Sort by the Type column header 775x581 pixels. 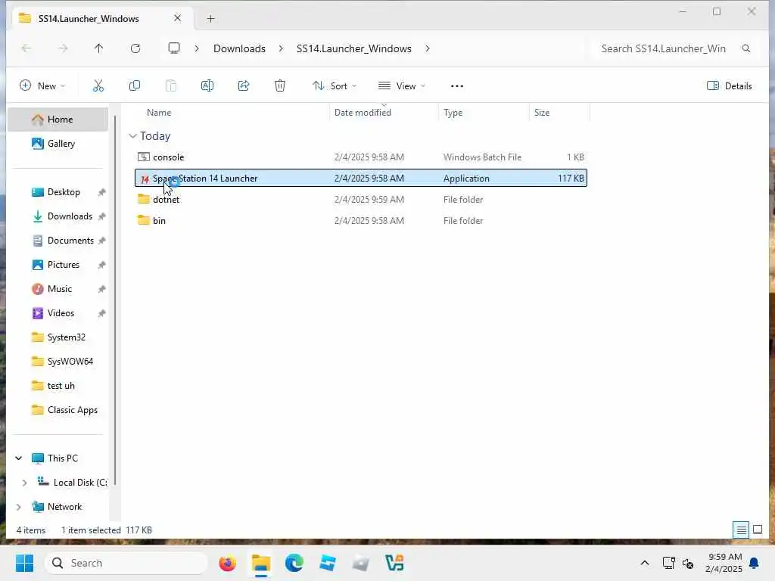453,113
